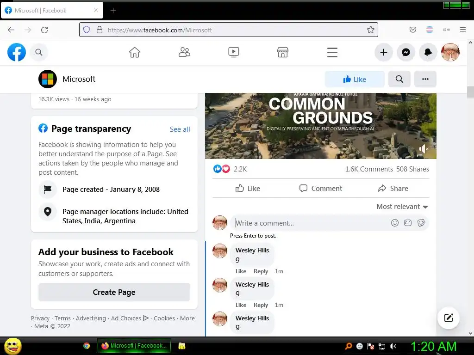The height and width of the screenshot is (355, 474).
Task: Click the browser back arrow
Action: (x=11, y=30)
